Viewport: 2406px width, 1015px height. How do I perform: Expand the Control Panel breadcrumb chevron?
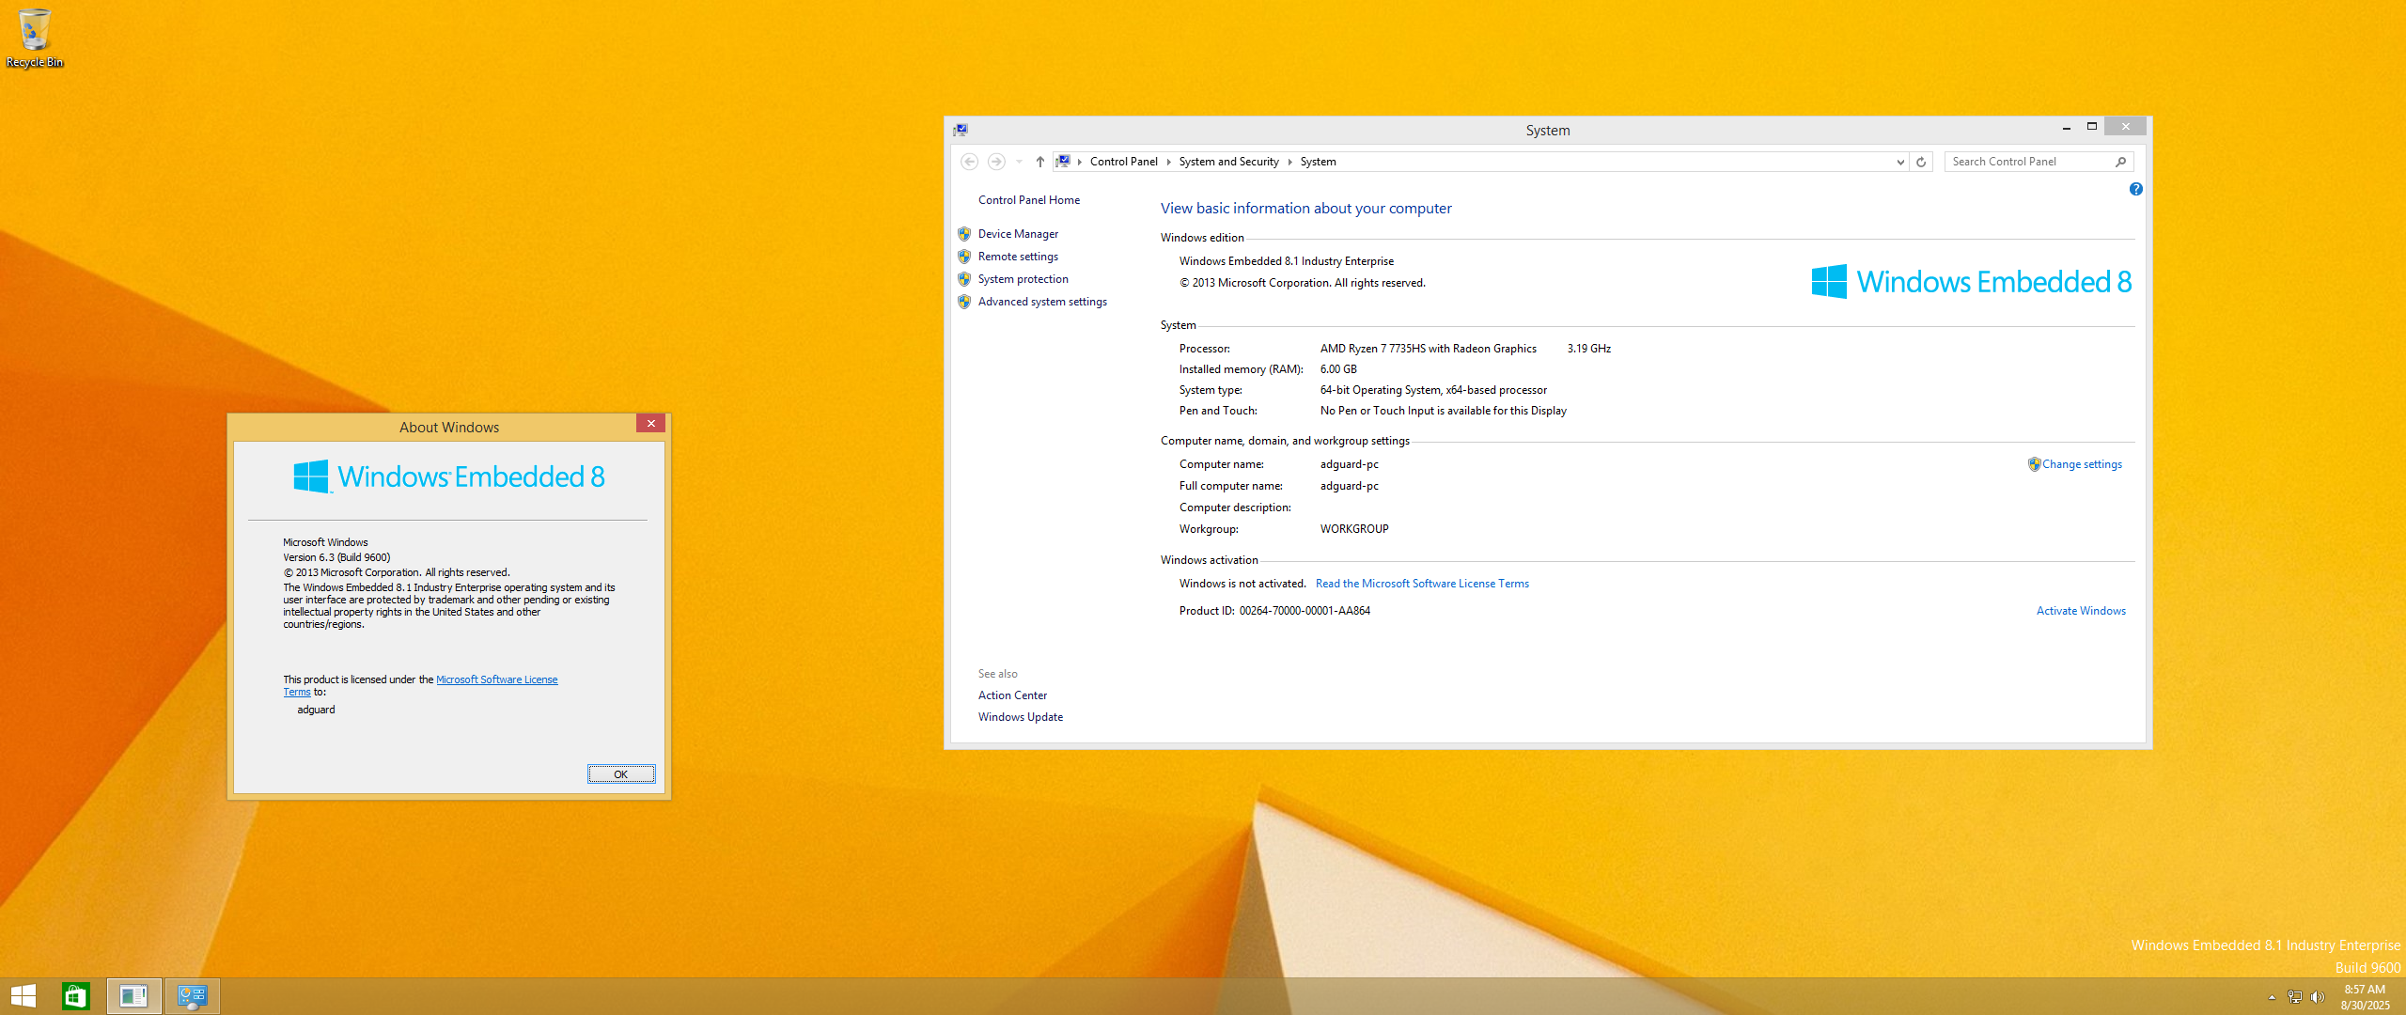[1168, 162]
